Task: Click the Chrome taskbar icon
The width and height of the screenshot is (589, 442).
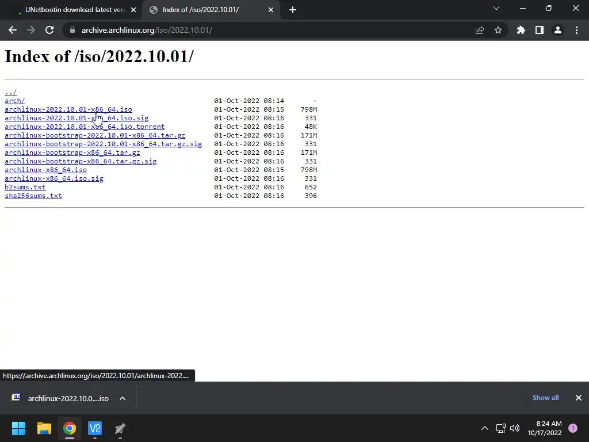Action: pos(69,428)
